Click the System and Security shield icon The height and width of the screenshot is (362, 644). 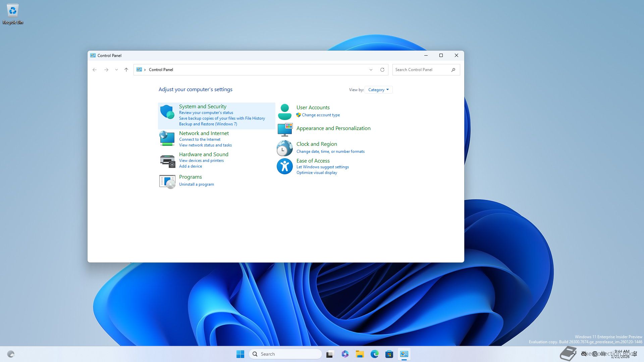pyautogui.click(x=167, y=112)
